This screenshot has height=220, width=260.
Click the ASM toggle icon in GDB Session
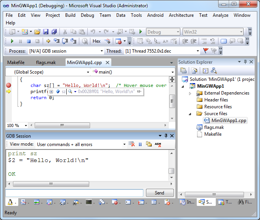click(158, 145)
